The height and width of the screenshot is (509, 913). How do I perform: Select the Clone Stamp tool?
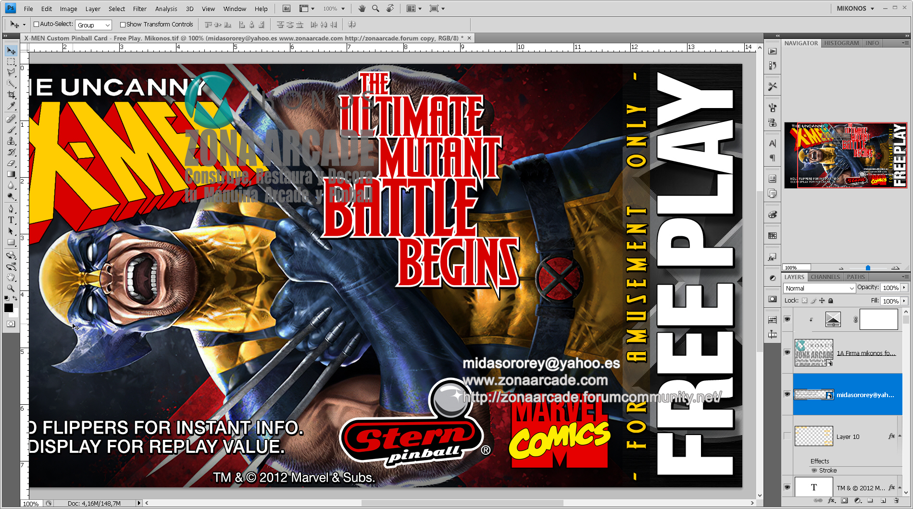pyautogui.click(x=11, y=141)
